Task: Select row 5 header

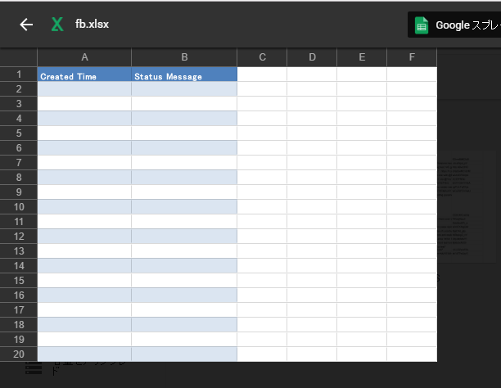Action: [19, 133]
